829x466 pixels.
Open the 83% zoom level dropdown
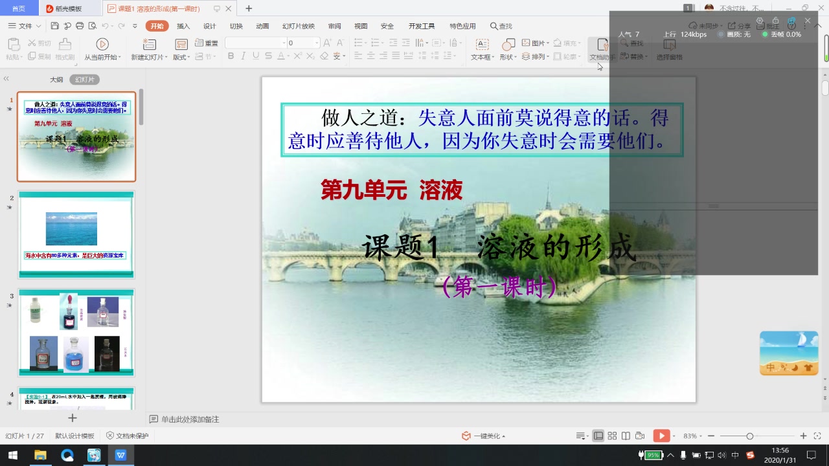tap(692, 436)
